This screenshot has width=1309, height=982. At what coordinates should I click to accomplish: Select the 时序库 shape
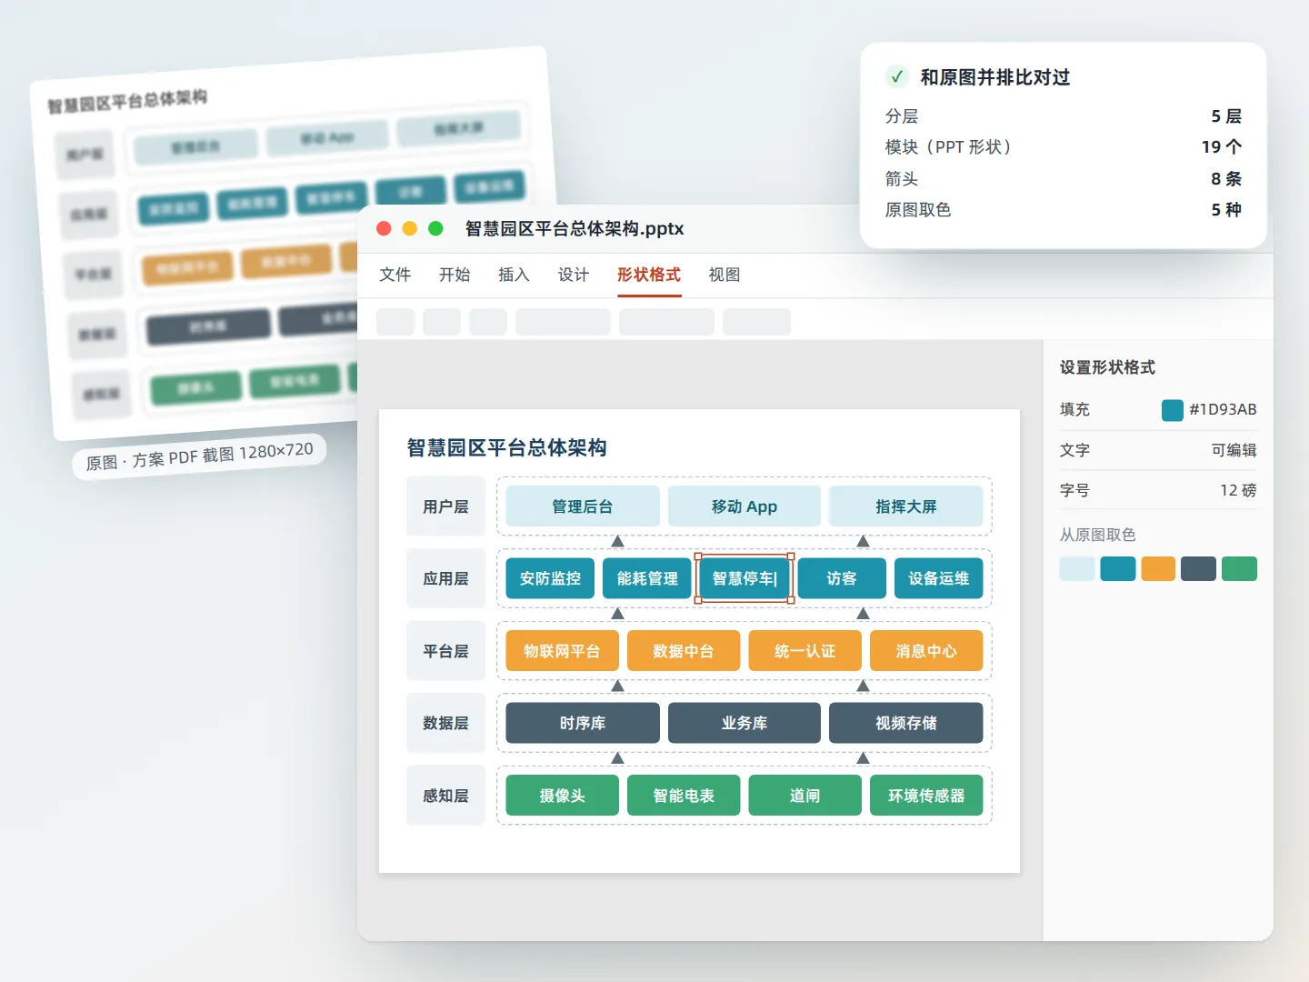[583, 723]
